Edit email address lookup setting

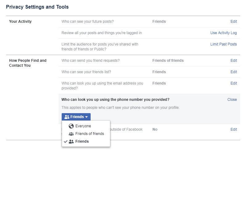coord(234,83)
